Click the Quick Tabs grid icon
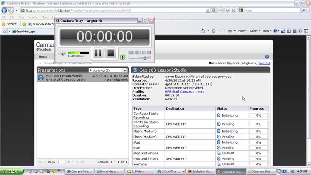 [4, 31]
